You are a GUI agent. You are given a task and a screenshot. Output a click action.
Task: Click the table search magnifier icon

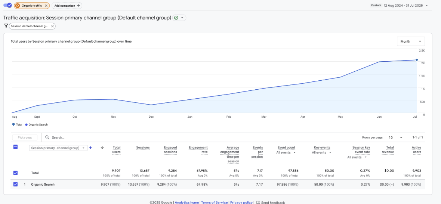pyautogui.click(x=47, y=137)
